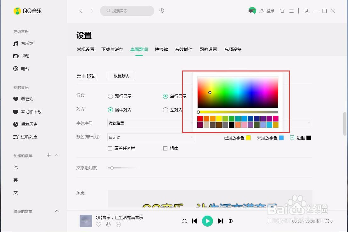Pick a red swatch in the color picker
348x232 pixels.
point(199,118)
